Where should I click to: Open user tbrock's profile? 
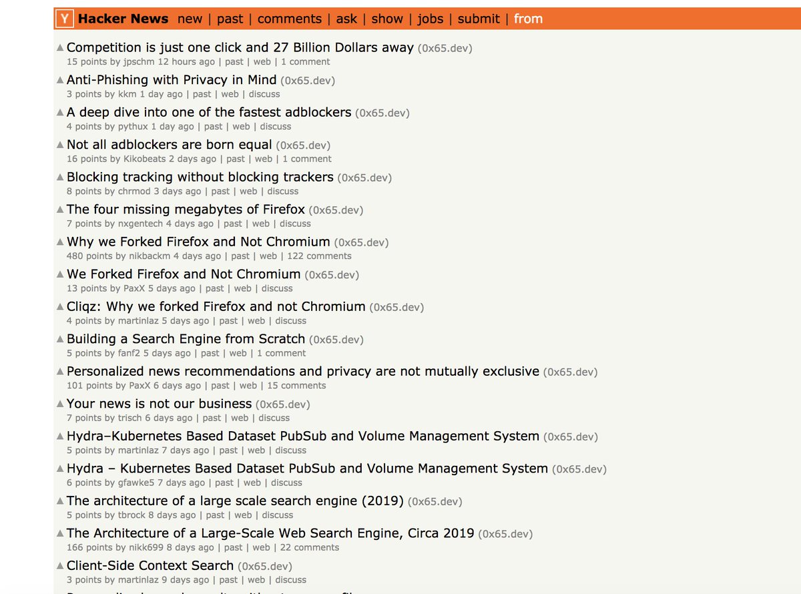(x=131, y=515)
